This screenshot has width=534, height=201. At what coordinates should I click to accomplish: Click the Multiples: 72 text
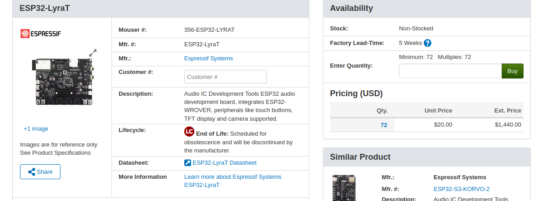coord(454,57)
